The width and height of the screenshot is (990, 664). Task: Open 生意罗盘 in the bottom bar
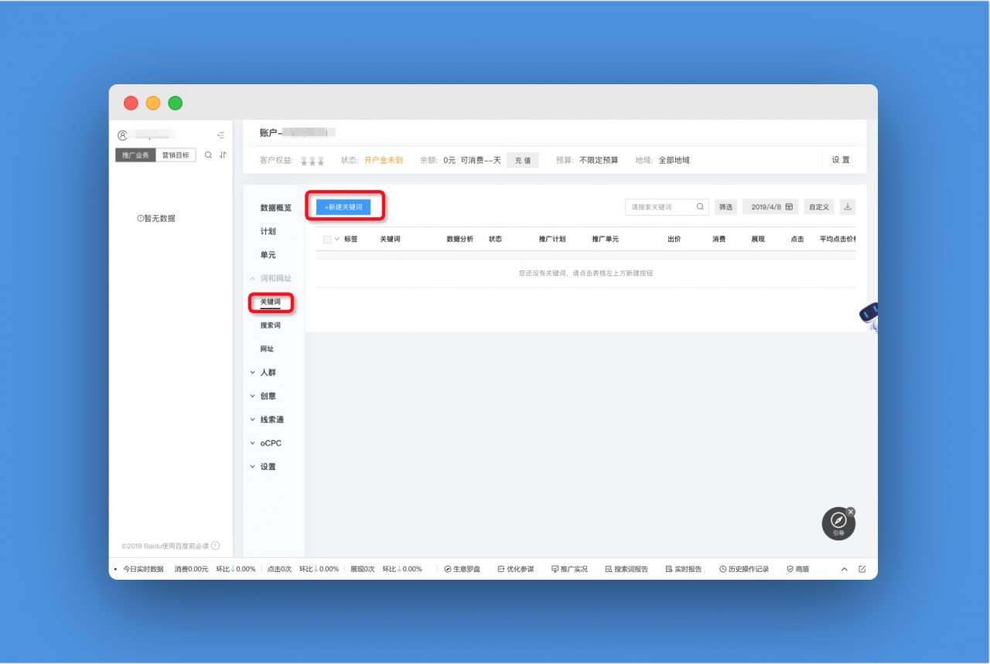coord(463,569)
